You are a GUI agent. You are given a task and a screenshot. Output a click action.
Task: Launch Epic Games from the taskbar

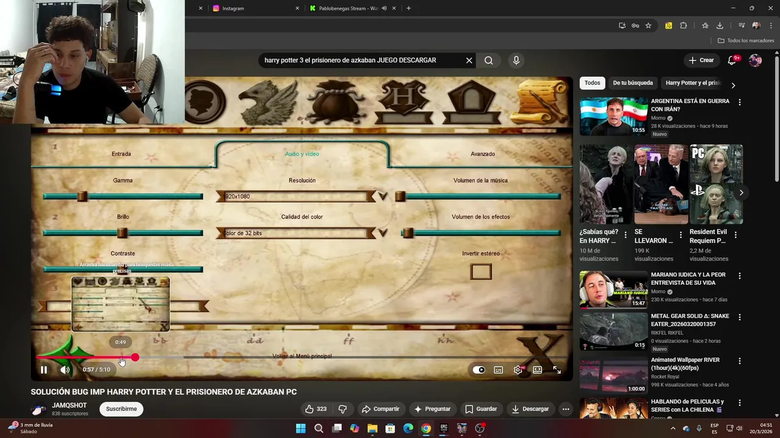[444, 428]
